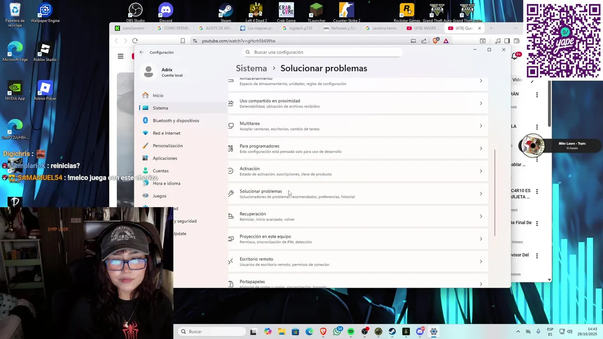Open Steam desktop icon
Screen dimensions: 603x339
[226, 13]
